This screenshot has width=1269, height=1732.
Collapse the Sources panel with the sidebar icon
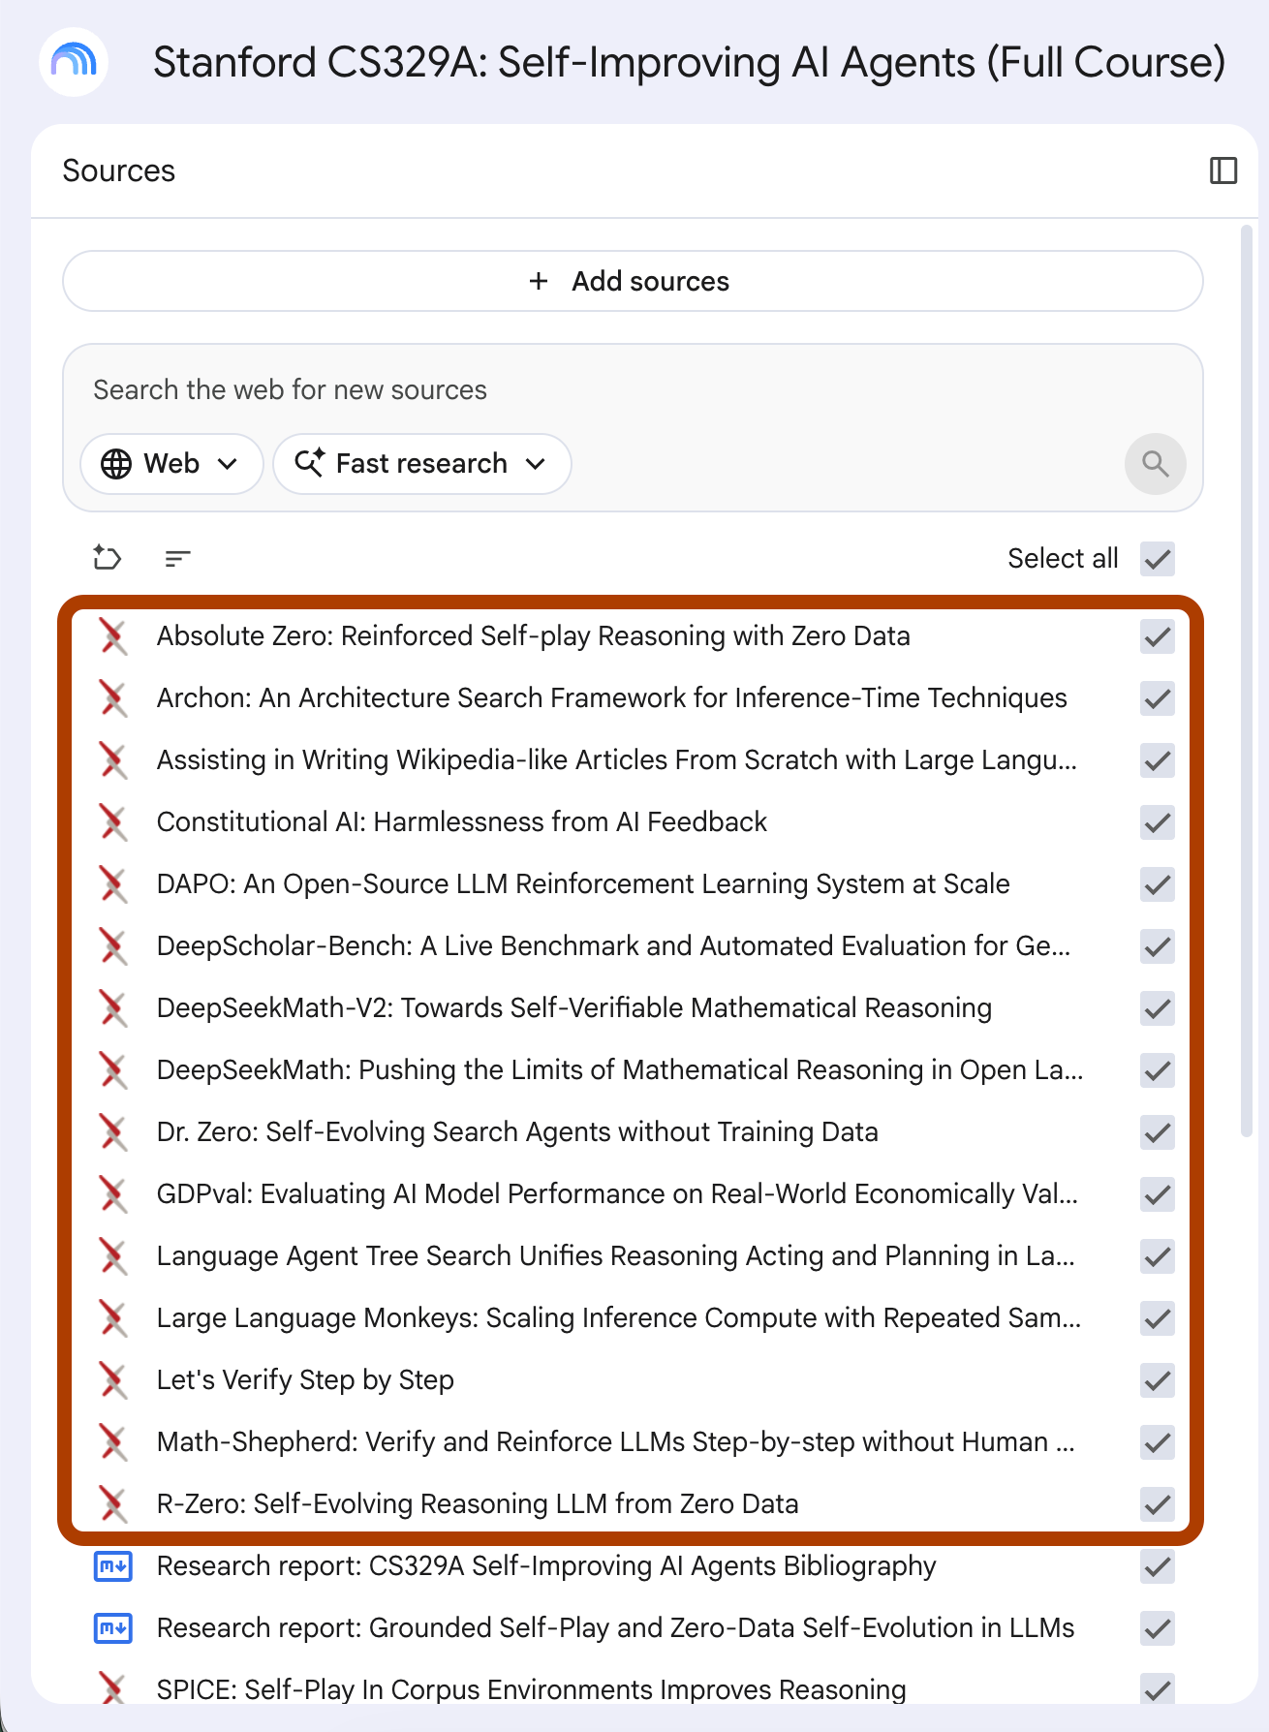tap(1223, 170)
